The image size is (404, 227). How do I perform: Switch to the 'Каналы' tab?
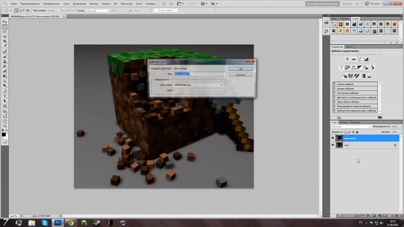coord(343,122)
